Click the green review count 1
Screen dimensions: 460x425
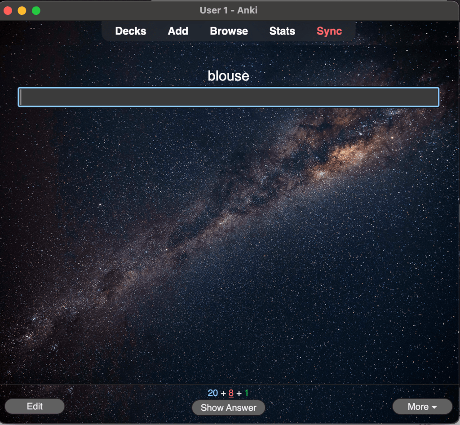click(x=247, y=394)
